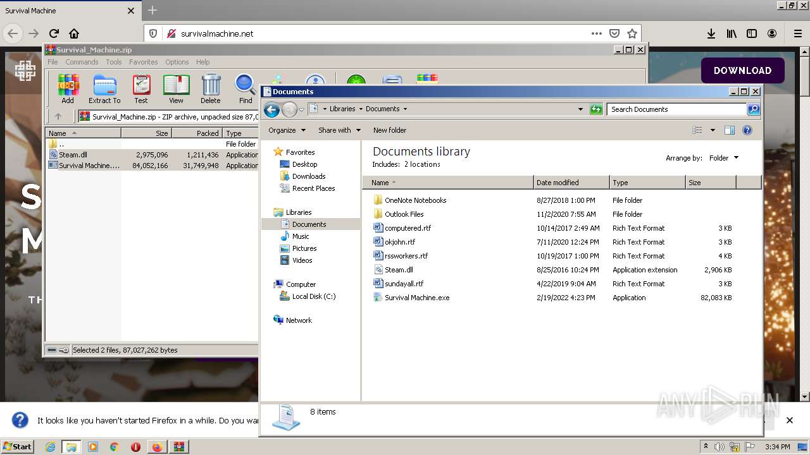Screen dimensions: 810x455
Task: Open the Start menu
Action: coord(18,447)
